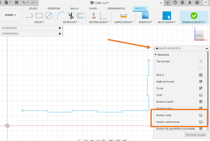Toggle Mostrar las geometrías proyectadas checkbox

201,128
